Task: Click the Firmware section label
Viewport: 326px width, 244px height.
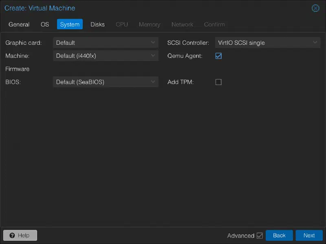Action: [17, 69]
